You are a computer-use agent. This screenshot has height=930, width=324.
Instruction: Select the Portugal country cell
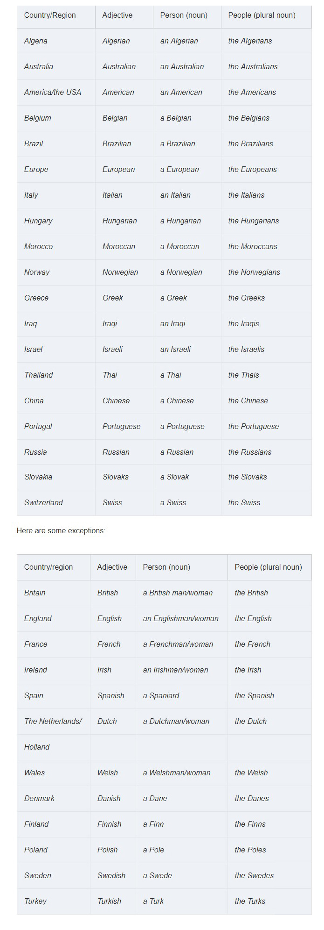(56, 427)
